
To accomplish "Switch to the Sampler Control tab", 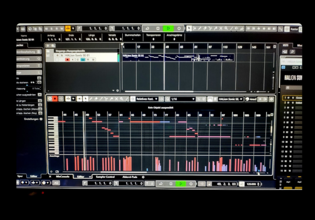I will tap(105, 177).
